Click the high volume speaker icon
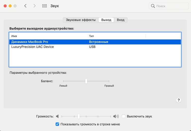The image size is (191, 131). pos(116,117)
